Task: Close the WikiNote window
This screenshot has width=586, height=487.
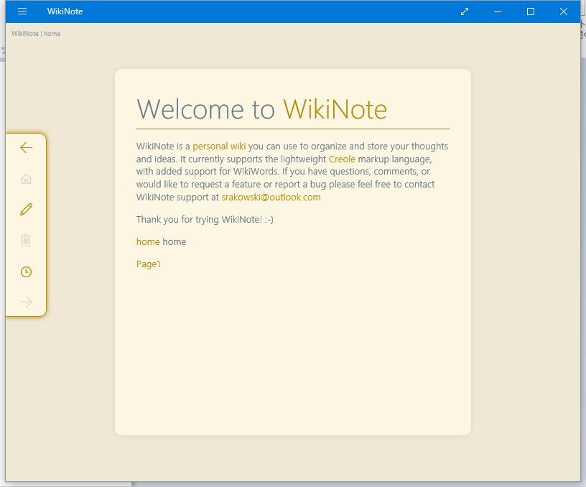Action: (564, 11)
